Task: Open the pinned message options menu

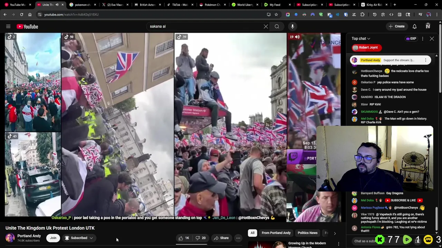Action: pyautogui.click(x=425, y=60)
